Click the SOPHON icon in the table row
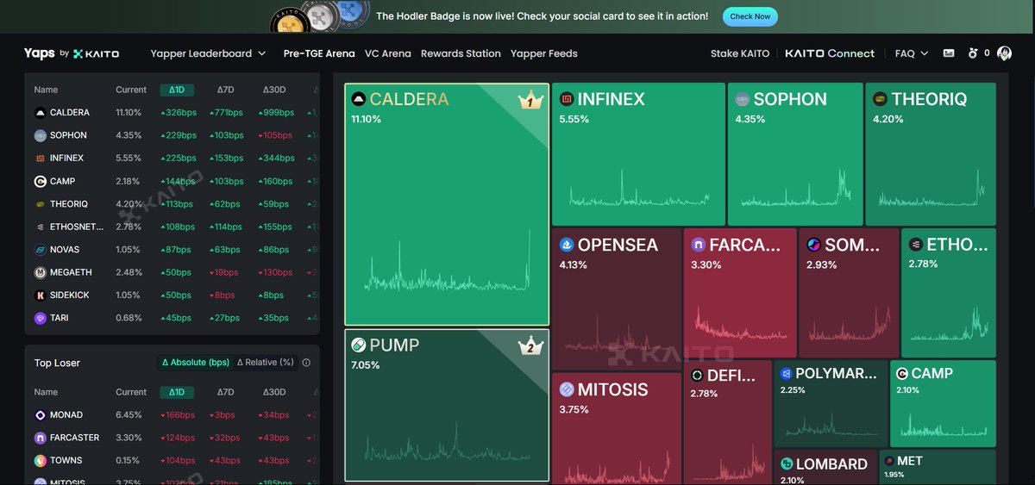 click(x=40, y=135)
